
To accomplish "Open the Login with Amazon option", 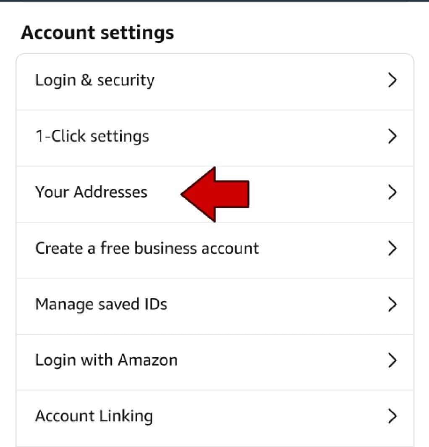I will point(106,360).
